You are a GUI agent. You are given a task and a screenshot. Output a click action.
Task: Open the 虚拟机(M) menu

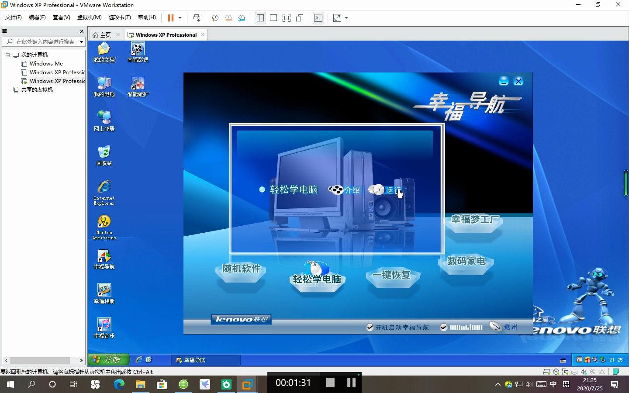90,17
